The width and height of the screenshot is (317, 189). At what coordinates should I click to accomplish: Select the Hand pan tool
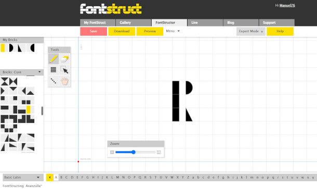[x=64, y=81]
